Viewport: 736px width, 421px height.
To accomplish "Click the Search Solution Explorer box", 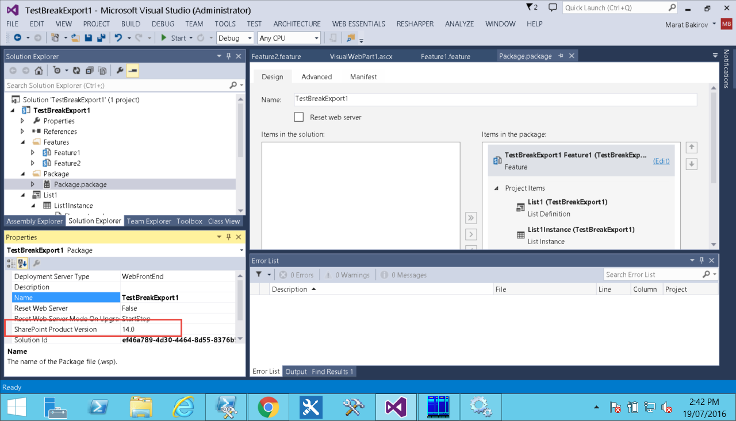I will point(117,86).
